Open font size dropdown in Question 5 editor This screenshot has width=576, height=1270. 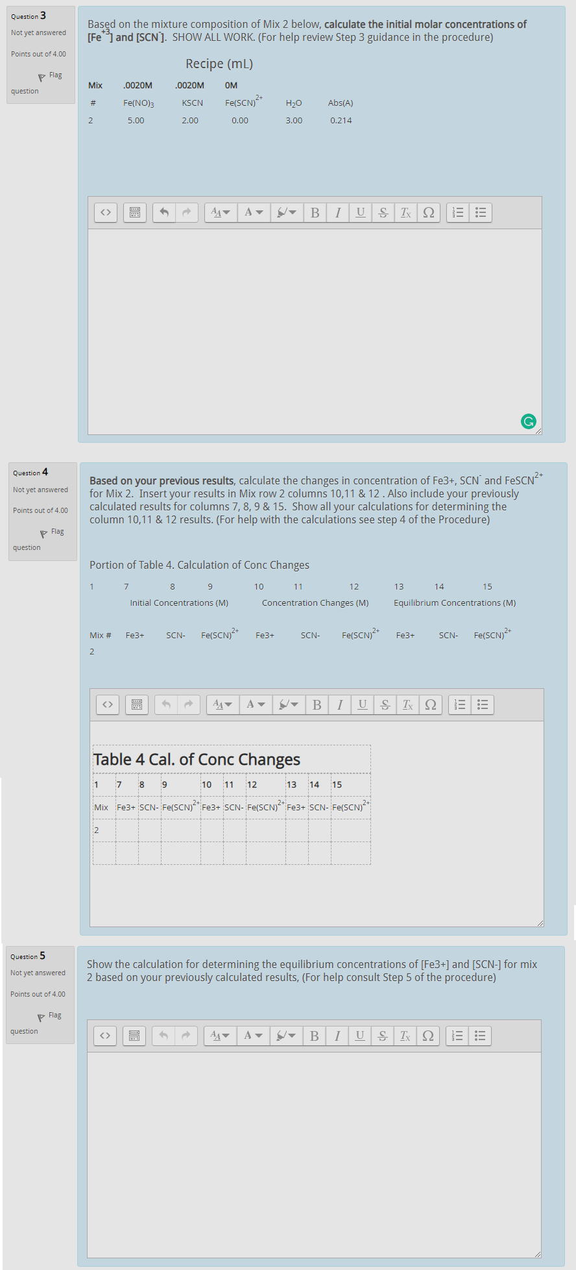click(x=221, y=1036)
